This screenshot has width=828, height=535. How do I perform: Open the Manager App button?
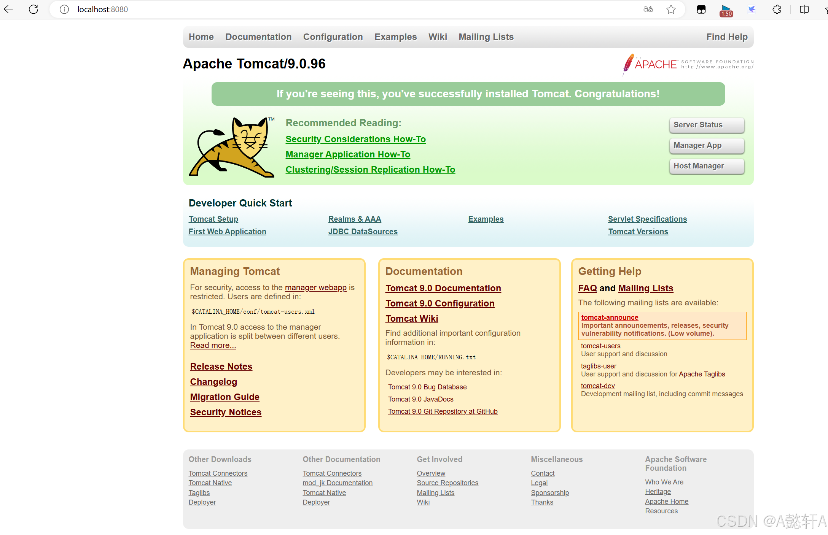pos(707,146)
